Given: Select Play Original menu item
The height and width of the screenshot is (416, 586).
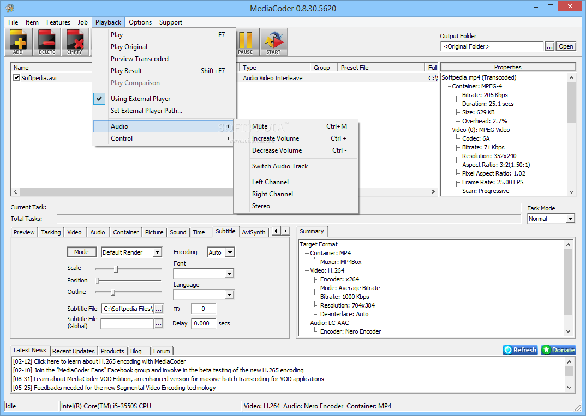Looking at the screenshot, I should 164,47.
